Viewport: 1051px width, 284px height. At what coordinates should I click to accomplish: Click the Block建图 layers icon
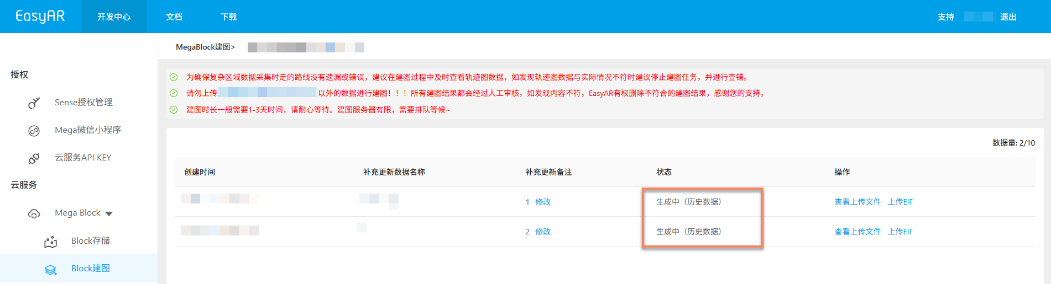tap(50, 269)
